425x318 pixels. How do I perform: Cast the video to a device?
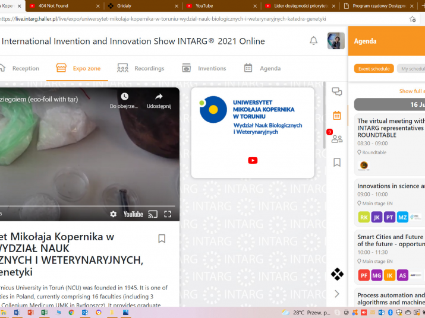(153, 214)
